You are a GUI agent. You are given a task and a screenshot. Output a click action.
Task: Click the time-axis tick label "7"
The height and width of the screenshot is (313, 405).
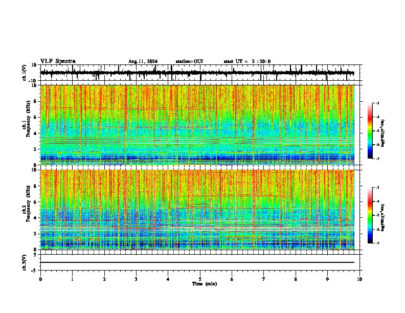coord(264,279)
